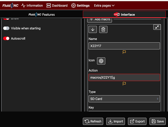The height and width of the screenshot is (127, 168).
Task: Click the Action label text
Action: (93, 70)
